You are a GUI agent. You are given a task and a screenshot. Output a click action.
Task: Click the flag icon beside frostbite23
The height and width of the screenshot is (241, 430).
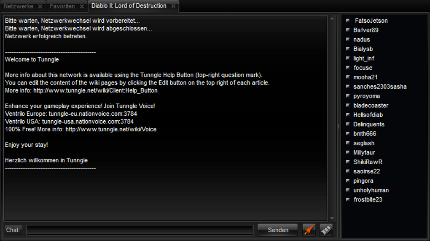point(348,199)
